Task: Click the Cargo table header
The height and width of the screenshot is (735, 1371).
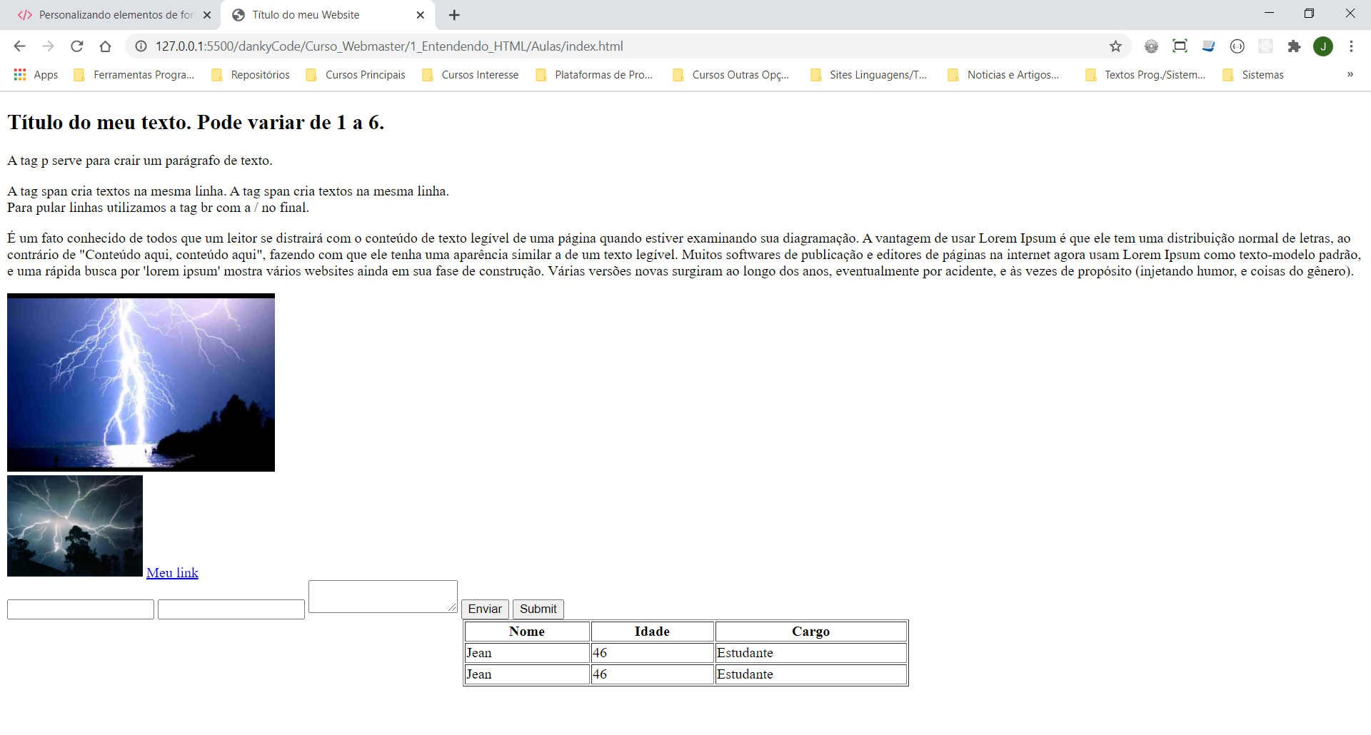Action: [811, 632]
